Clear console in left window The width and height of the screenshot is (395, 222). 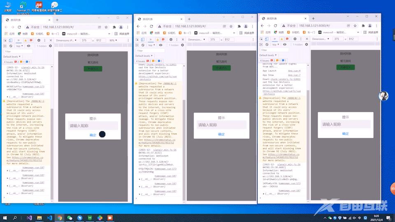pyautogui.click(x=11, y=46)
